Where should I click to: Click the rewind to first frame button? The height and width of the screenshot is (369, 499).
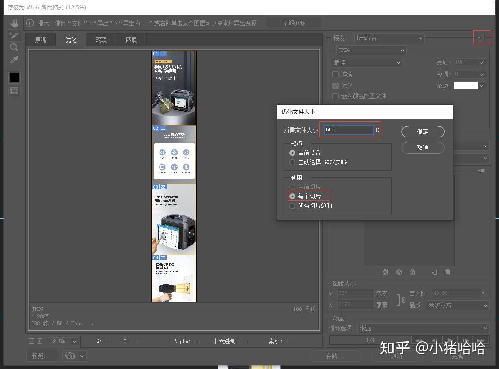click(419, 341)
